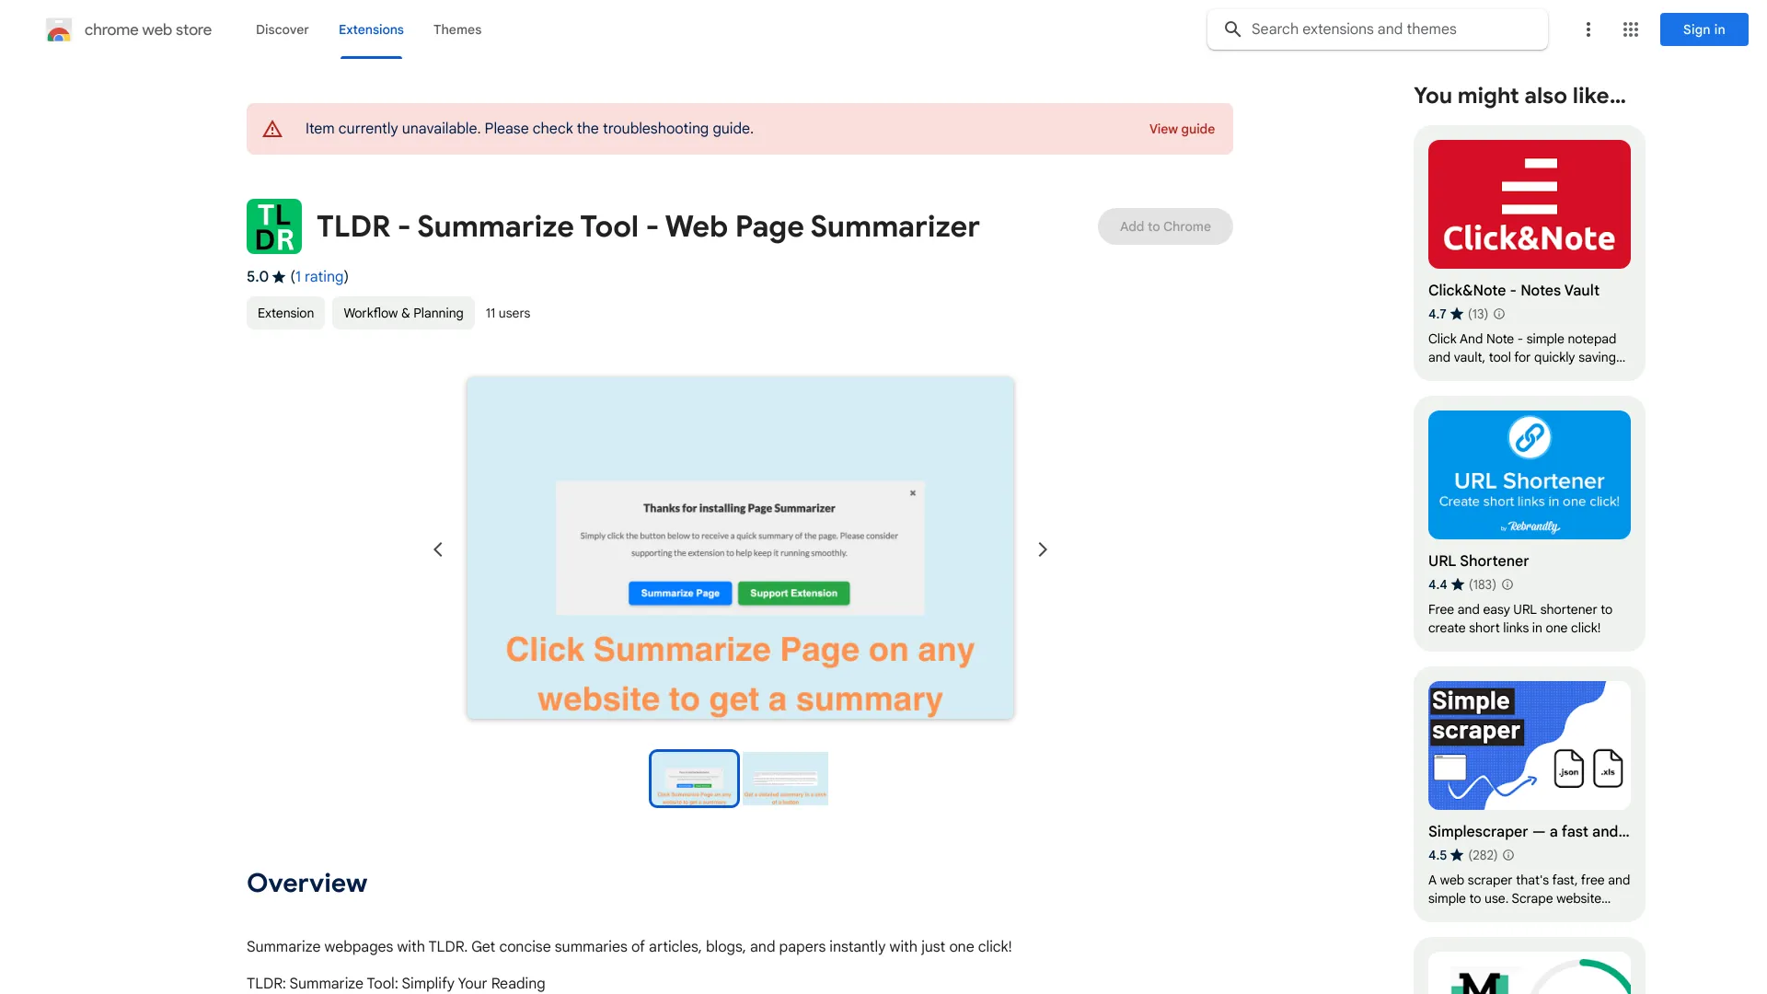This screenshot has width=1767, height=994.
Task: Click the Discover menu item
Action: coord(282,29)
